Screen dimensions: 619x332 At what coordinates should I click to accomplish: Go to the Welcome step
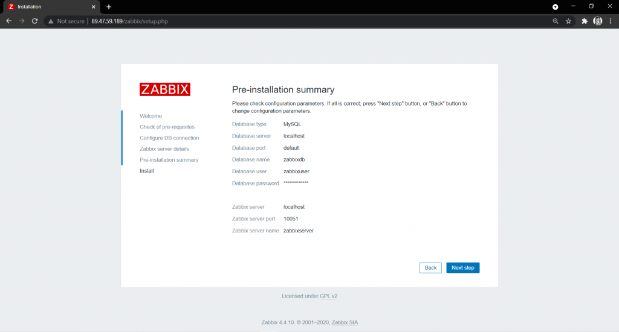(x=151, y=116)
